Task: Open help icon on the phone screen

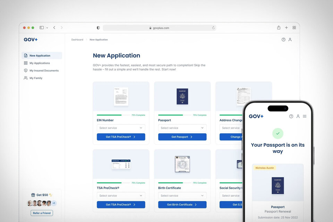Action: [291, 116]
